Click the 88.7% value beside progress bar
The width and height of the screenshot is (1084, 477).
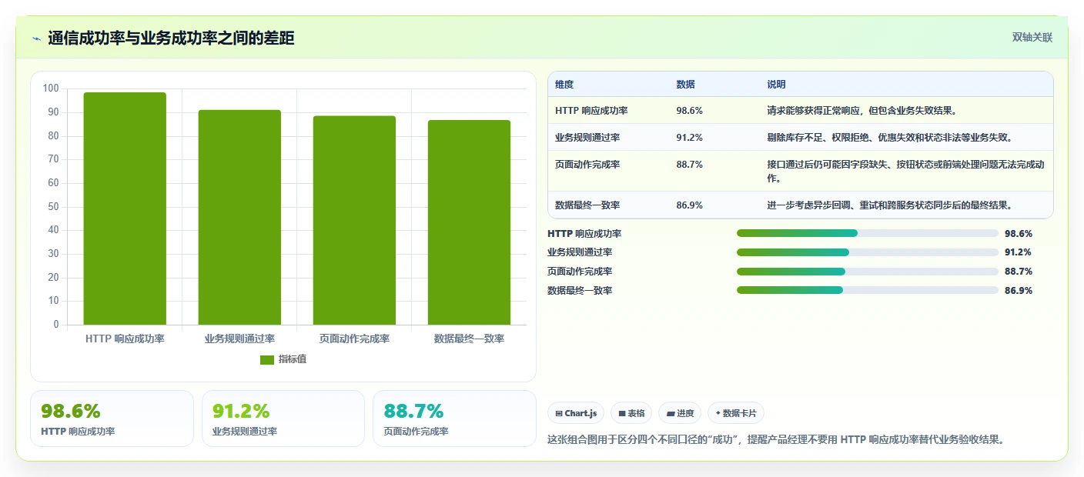pyautogui.click(x=1018, y=272)
